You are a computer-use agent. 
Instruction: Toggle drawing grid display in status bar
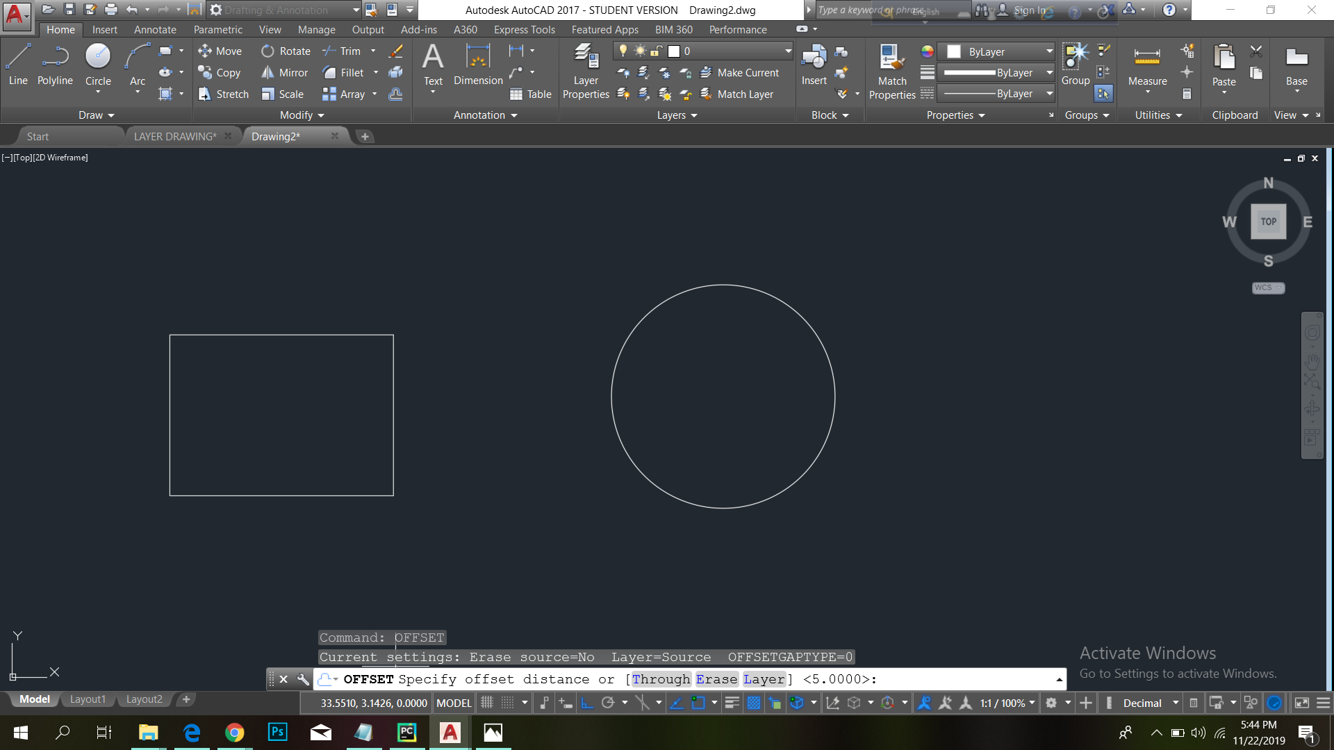click(487, 703)
